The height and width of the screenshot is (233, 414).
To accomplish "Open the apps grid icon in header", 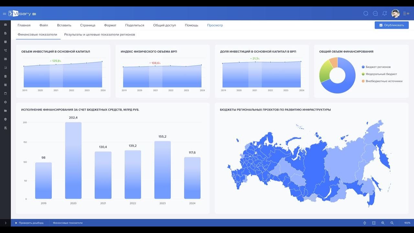I will [405, 14].
